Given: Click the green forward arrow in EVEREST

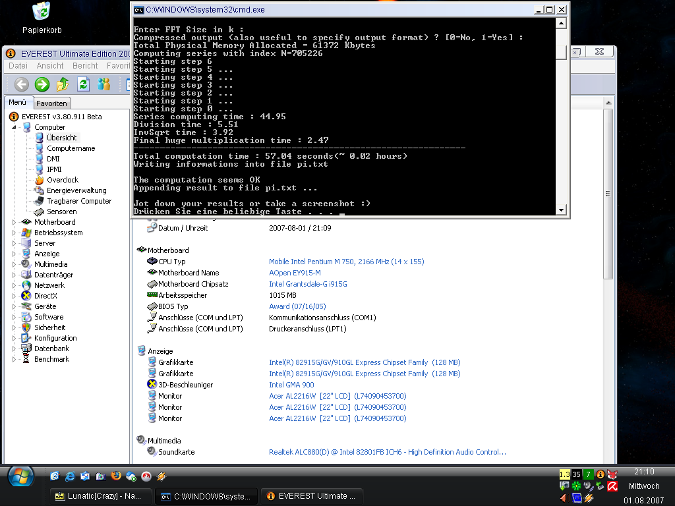Looking at the screenshot, I should [42, 84].
